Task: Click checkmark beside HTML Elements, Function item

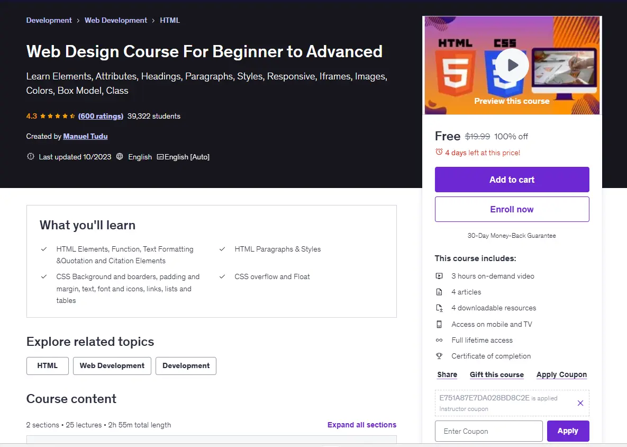Action: [43, 249]
